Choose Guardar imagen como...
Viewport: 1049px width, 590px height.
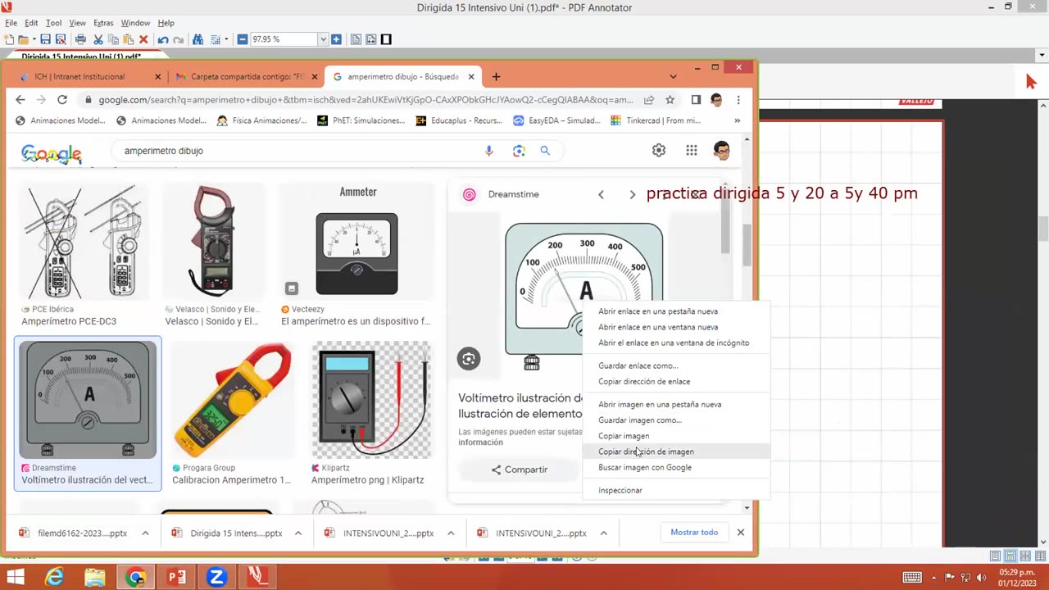676,420
